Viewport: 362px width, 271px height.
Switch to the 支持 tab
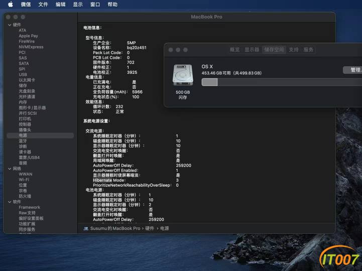(294, 50)
